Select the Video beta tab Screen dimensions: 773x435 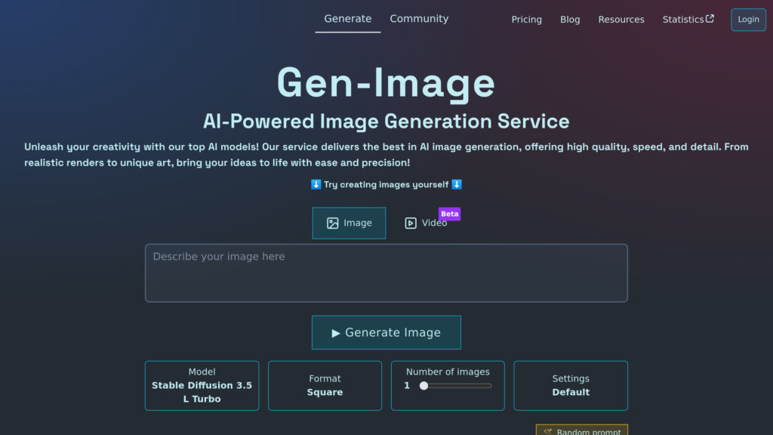(426, 223)
